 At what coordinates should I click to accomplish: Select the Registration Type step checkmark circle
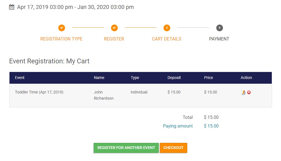(61, 28)
